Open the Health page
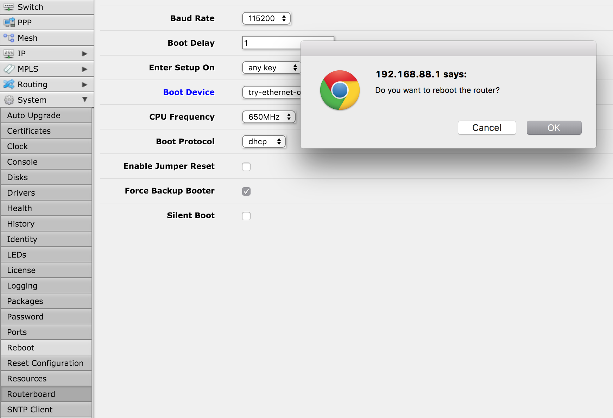Viewport: 613px width, 418px height. point(46,208)
